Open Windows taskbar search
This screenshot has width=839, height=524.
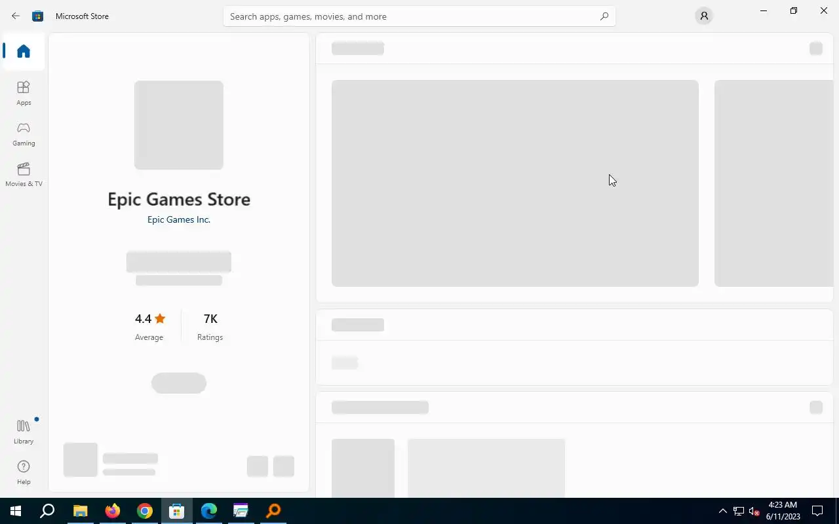(47, 511)
